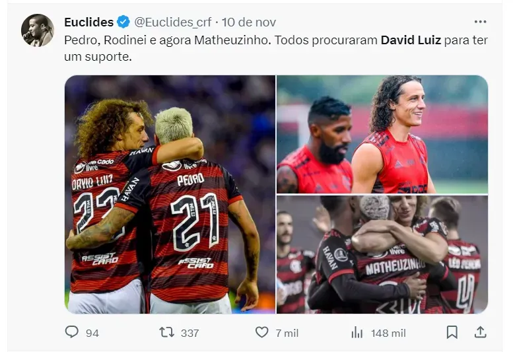Image resolution: width=513 pixels, height=352 pixels.
Task: Visit the @Euclides_crf handle link
Action: pyautogui.click(x=173, y=22)
